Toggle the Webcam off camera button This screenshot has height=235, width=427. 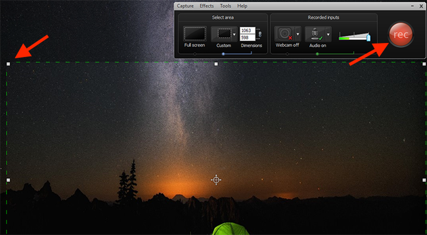tap(285, 34)
